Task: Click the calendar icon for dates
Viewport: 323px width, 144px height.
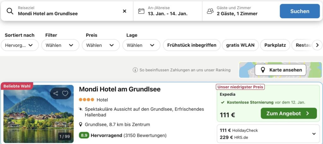Action: [141, 11]
